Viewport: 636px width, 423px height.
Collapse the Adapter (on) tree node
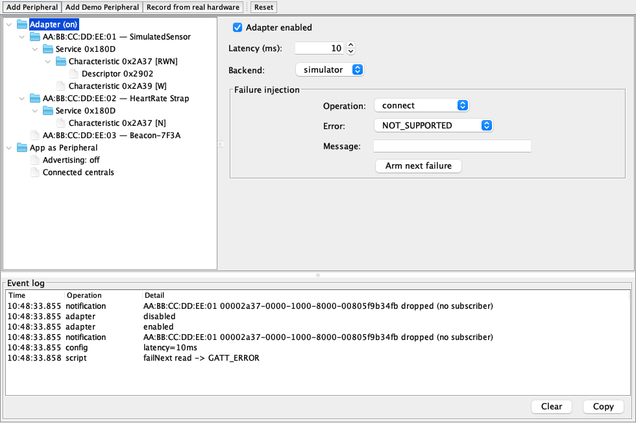pyautogui.click(x=9, y=25)
